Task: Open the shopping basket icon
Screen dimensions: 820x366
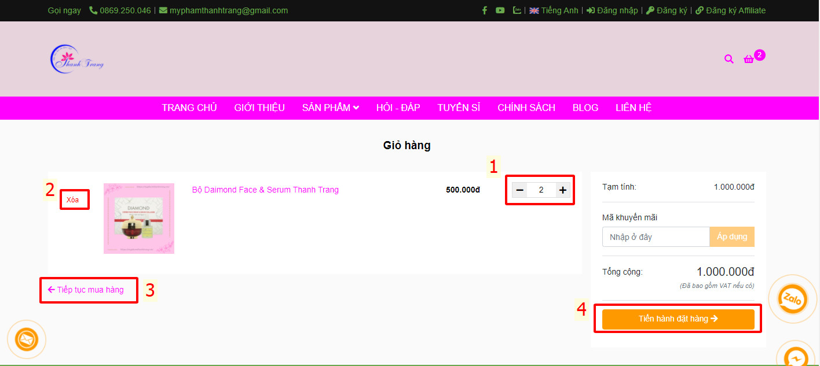Action: (749, 59)
